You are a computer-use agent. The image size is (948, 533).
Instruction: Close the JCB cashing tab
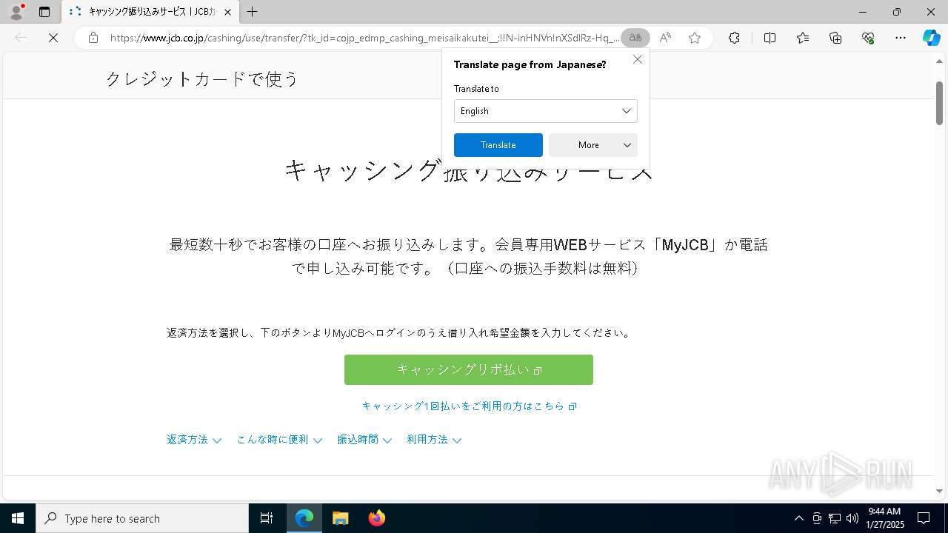(x=227, y=12)
